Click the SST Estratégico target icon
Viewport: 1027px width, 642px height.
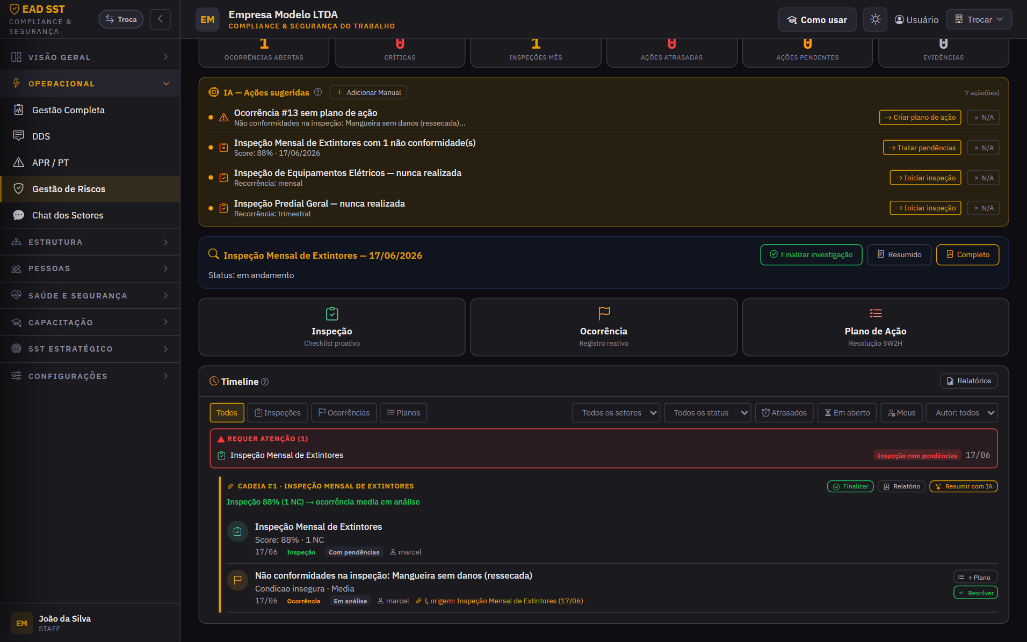tap(17, 348)
